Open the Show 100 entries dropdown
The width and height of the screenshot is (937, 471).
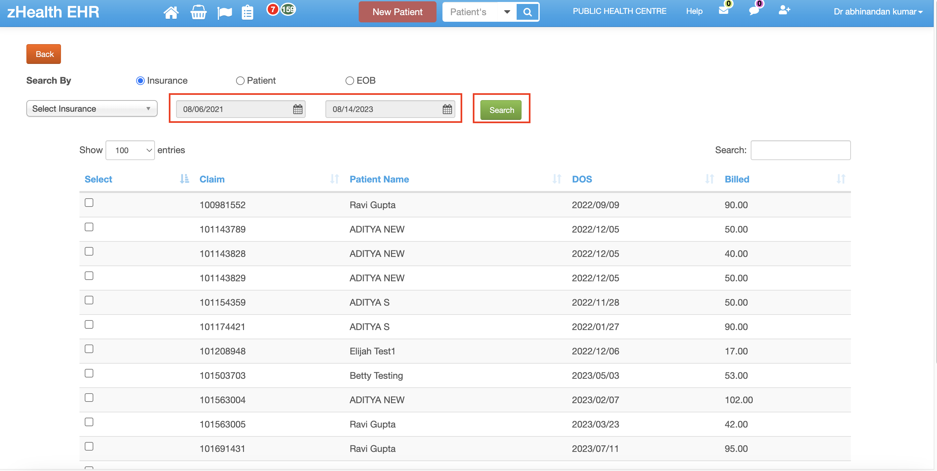coord(130,150)
